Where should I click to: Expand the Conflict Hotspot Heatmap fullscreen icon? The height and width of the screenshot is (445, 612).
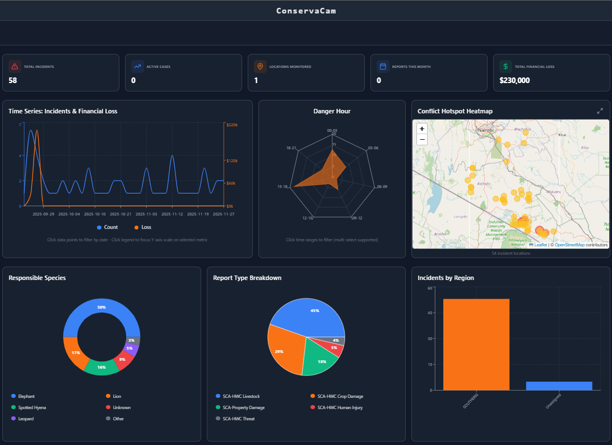click(x=600, y=111)
